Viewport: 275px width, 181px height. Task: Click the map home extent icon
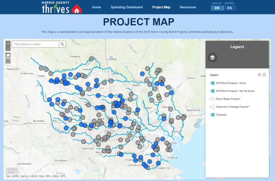point(8,55)
